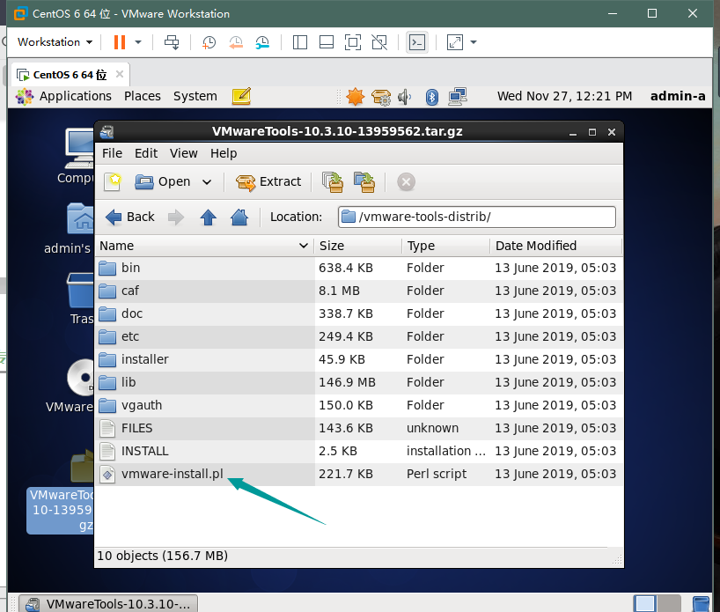Open the stretch display options dropdown

474,42
